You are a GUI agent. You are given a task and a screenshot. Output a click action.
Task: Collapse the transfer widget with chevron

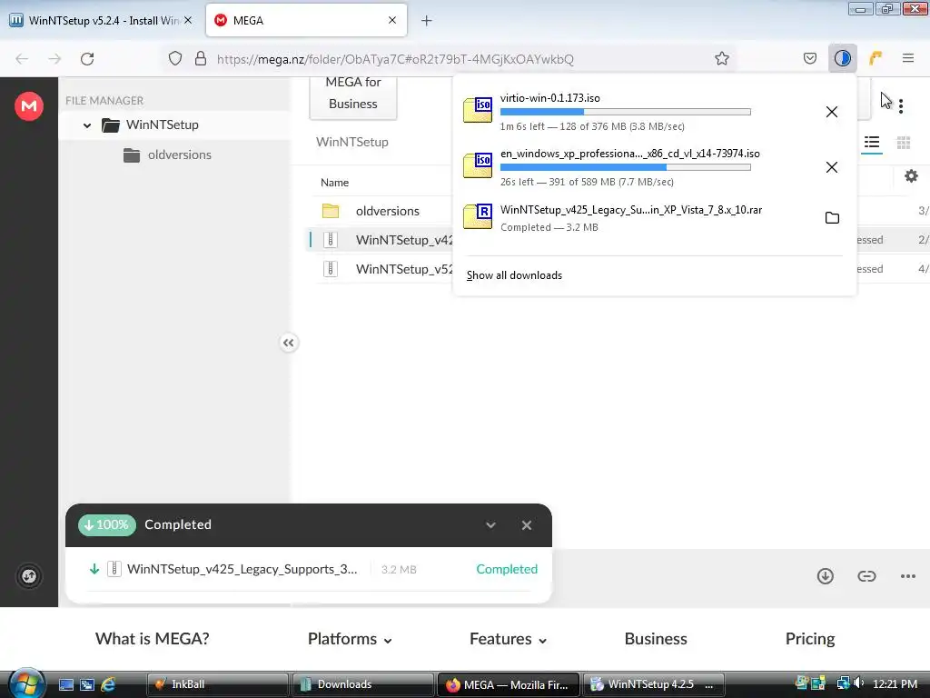(490, 525)
